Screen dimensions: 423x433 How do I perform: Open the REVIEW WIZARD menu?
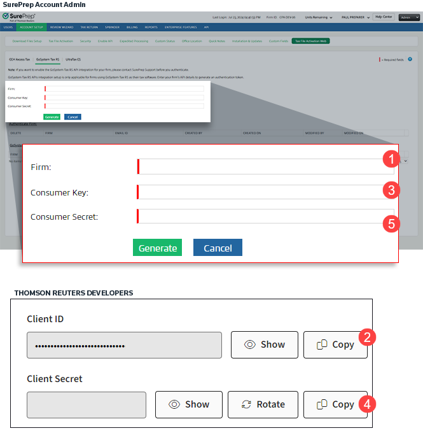(x=62, y=27)
